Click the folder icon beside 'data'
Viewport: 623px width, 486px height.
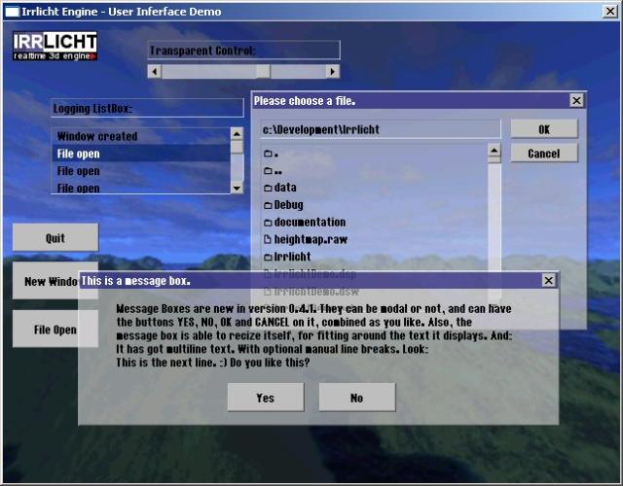[269, 188]
